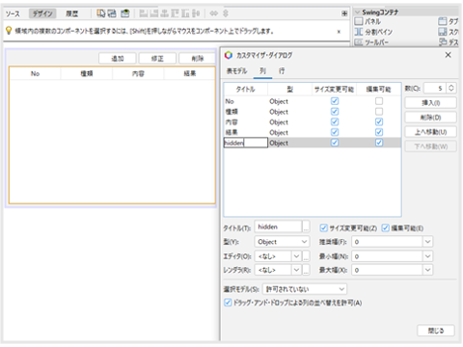Activate the Selection Mode toolbar icon

pos(101,13)
